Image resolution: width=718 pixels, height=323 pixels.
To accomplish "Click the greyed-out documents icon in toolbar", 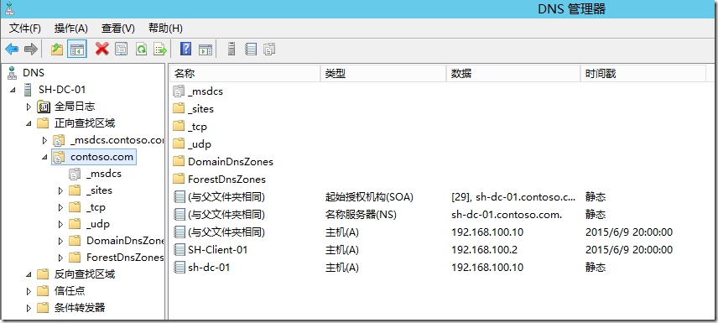I will point(270,49).
